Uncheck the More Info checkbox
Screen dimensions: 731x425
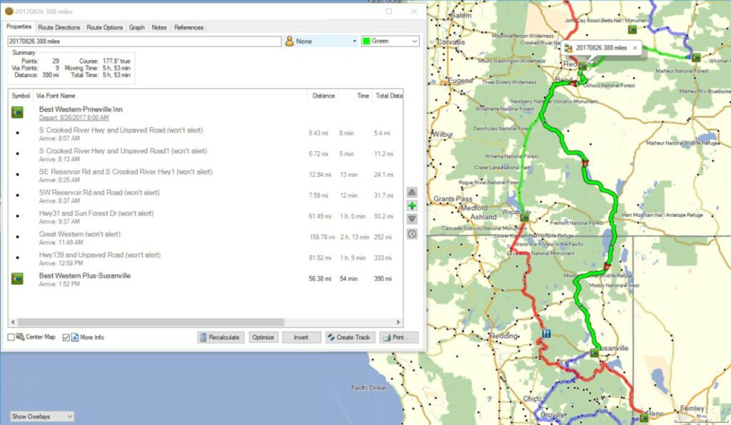(66, 337)
